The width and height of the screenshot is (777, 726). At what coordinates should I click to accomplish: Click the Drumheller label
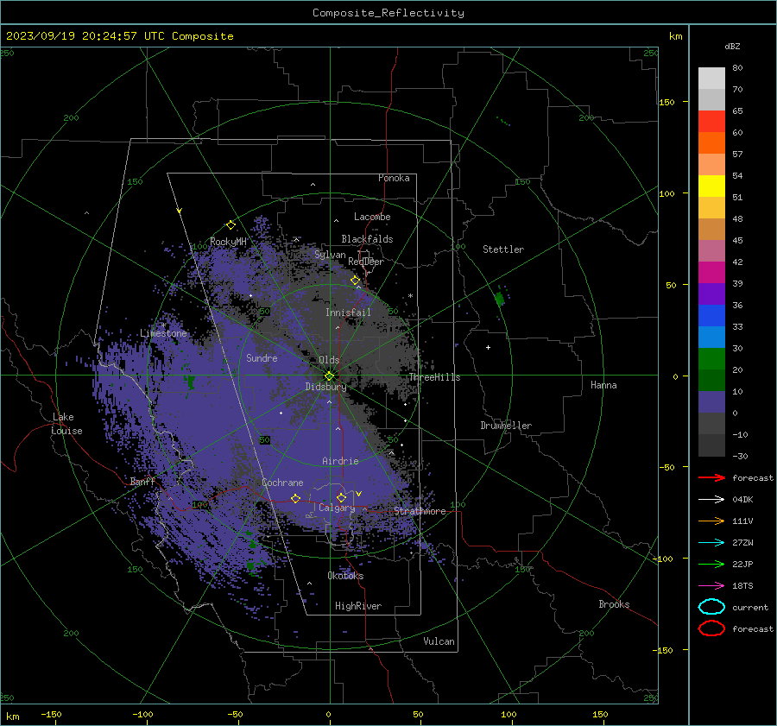coord(506,426)
